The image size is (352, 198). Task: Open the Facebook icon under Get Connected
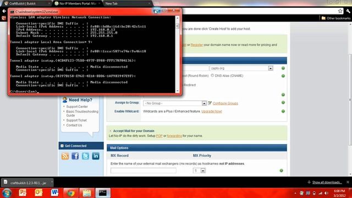coord(75,156)
